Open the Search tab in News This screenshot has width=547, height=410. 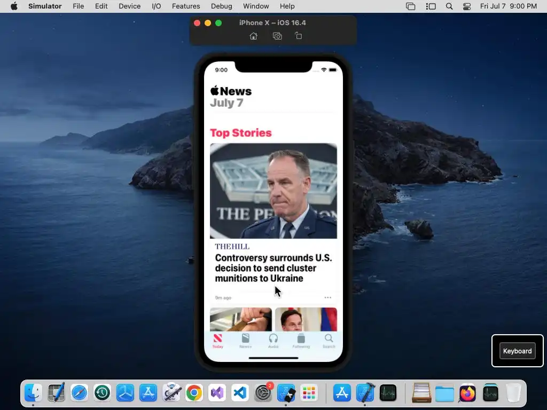tap(329, 341)
